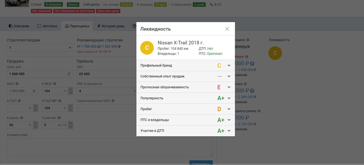The height and width of the screenshot is (165, 364).
Task: Switch to the Описание tab
Action: (x=19, y=26)
